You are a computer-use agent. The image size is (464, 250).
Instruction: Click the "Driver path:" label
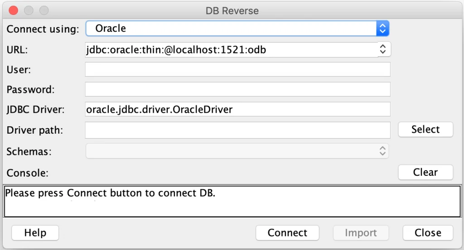pos(35,130)
